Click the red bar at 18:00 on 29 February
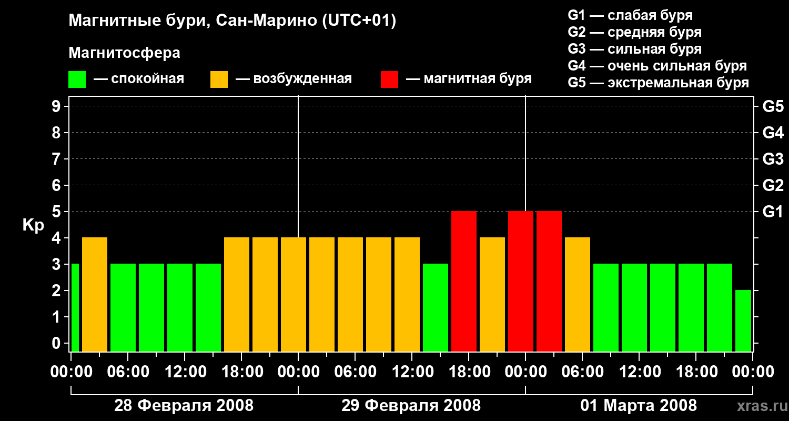This screenshot has height=421, width=789. [464, 282]
